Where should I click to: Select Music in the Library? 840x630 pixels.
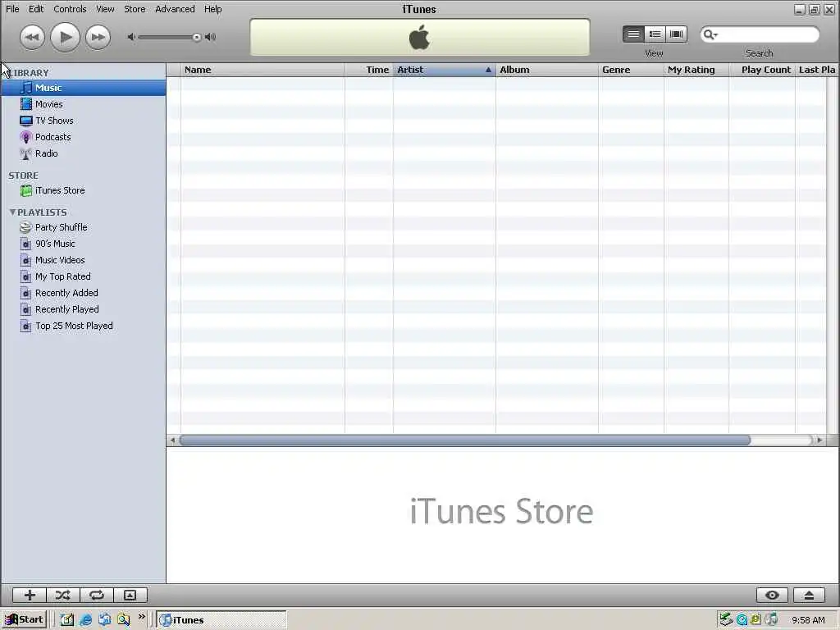coord(84,88)
